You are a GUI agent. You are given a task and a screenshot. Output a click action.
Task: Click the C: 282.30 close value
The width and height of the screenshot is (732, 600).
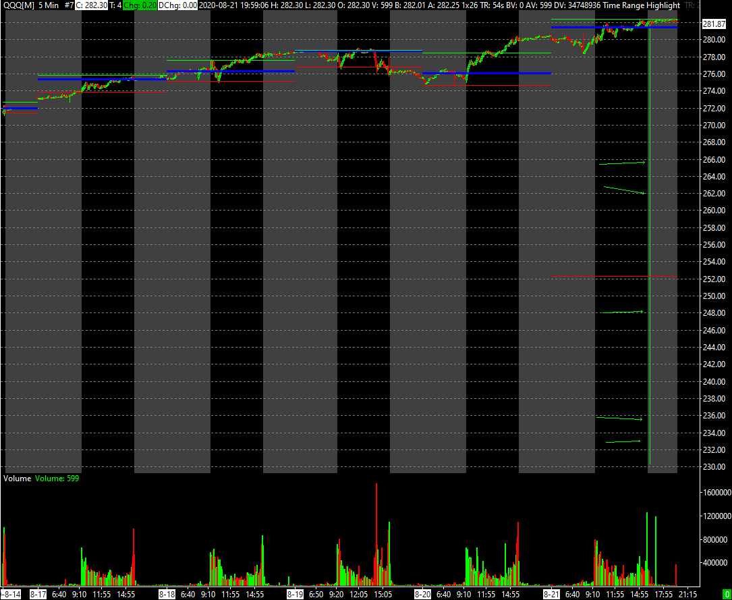91,5
